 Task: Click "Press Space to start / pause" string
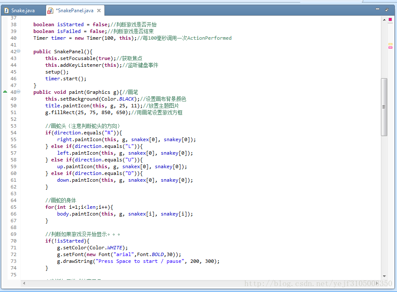[x=140, y=261]
